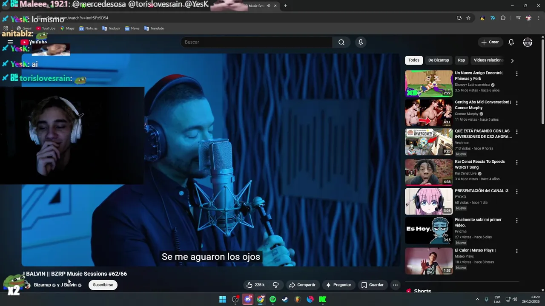
Task: Open the Connor Murphy channel name
Action: (467, 114)
